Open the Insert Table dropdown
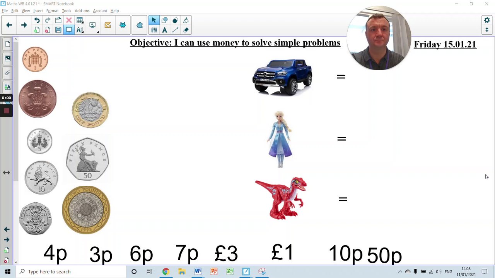Screen dimensions: 495x278 [80, 20]
